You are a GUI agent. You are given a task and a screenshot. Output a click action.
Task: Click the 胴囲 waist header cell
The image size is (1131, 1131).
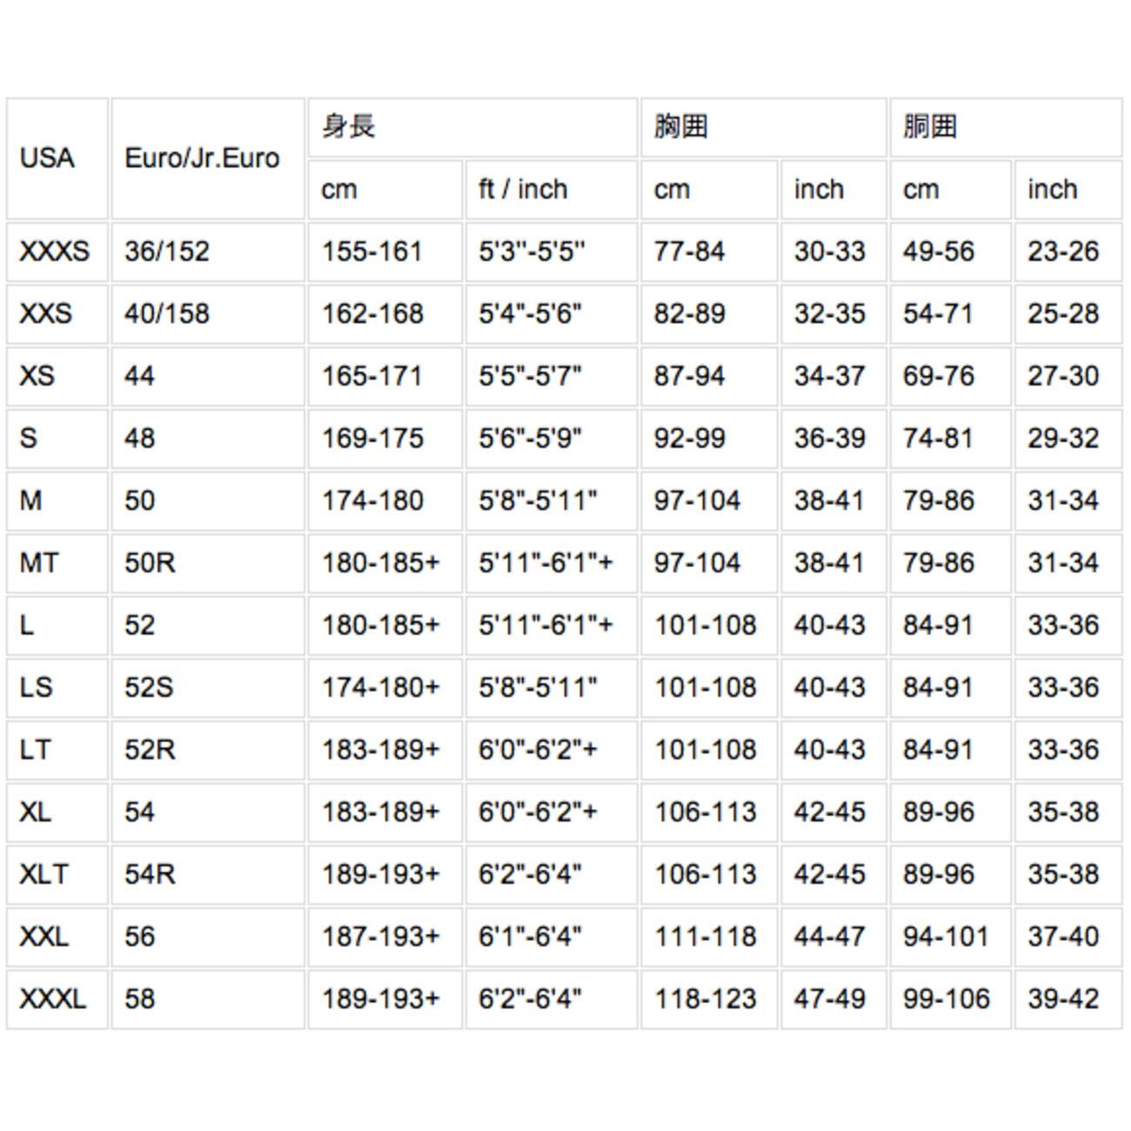click(929, 127)
